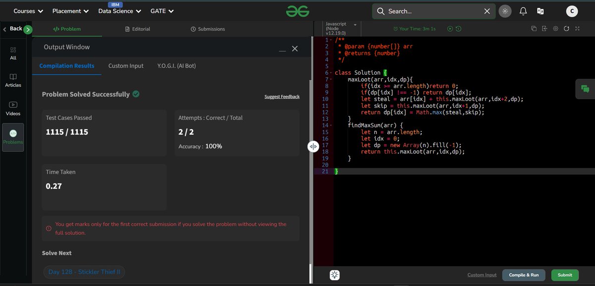
Task: Open the hint lightbulb icon
Action: [335, 275]
